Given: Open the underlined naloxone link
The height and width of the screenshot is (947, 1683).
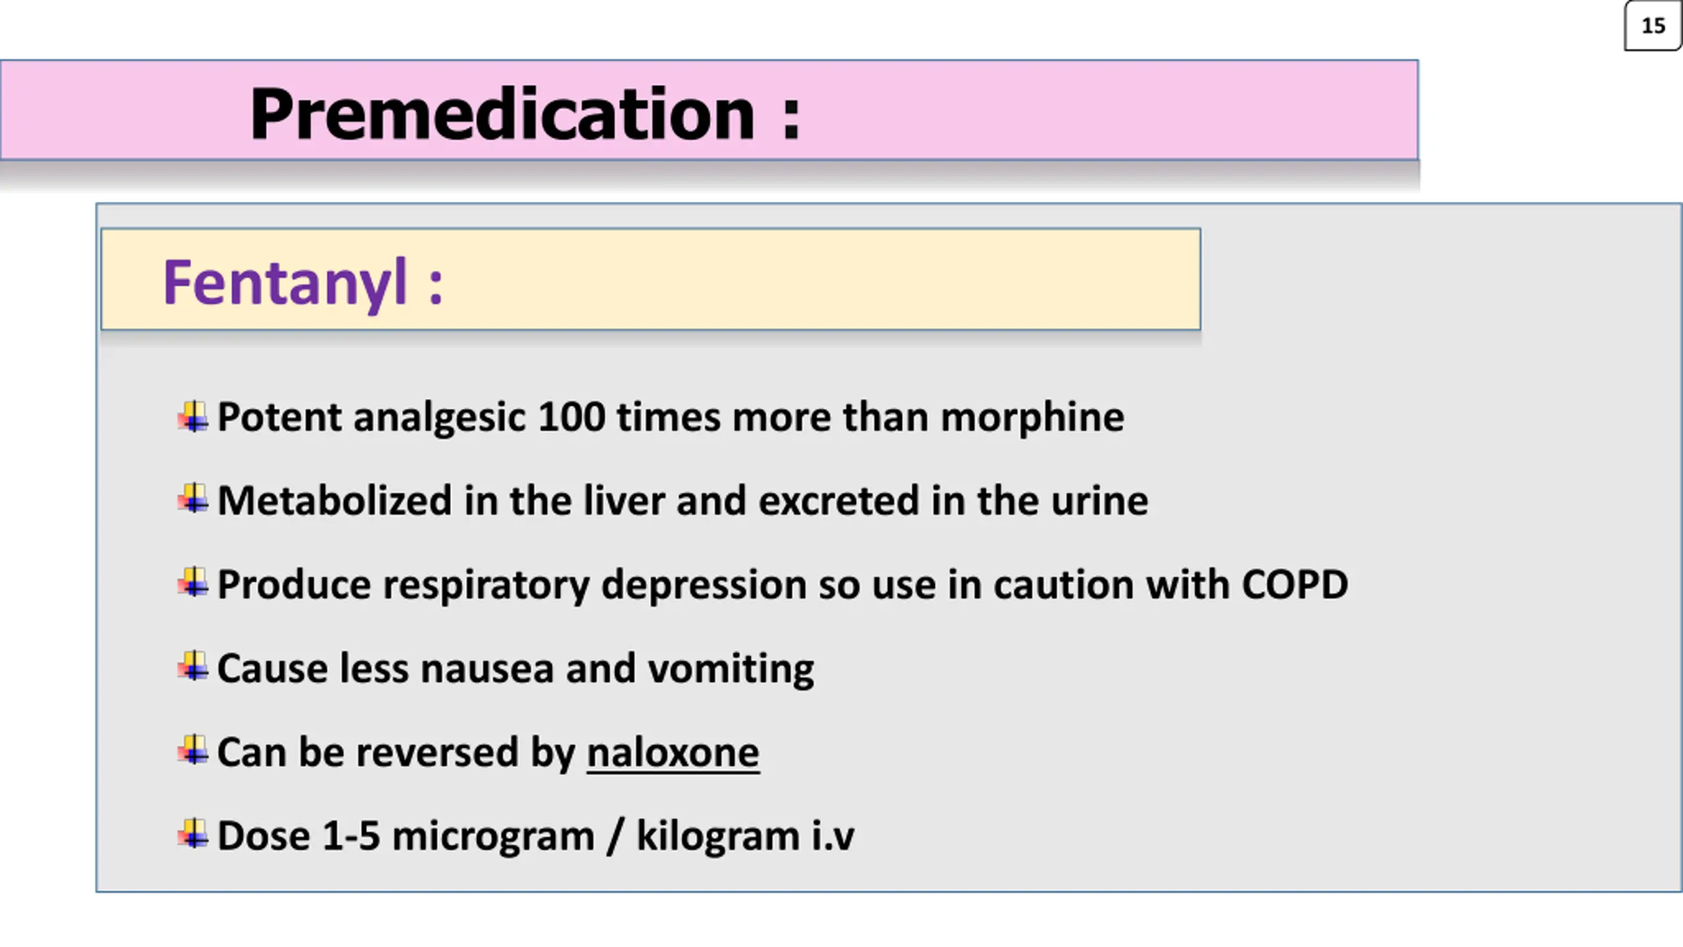Looking at the screenshot, I should tap(673, 752).
